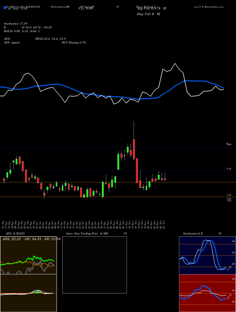236x312 pixels.
Task: Open the MACD histogram chart panel
Action: 28,293
